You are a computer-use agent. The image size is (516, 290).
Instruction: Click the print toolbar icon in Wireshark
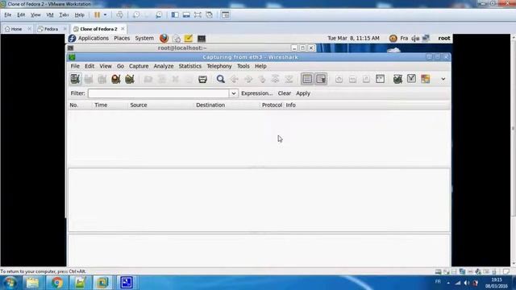(202, 79)
